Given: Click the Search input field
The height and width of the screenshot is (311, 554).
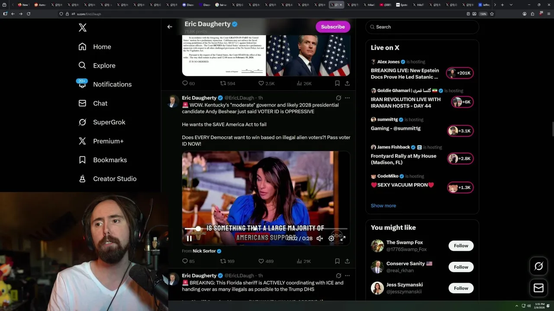Looking at the screenshot, I should [x=422, y=27].
